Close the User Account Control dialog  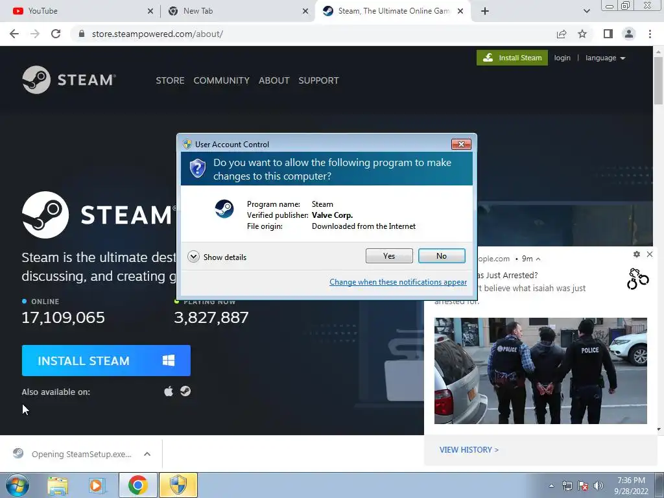[461, 144]
